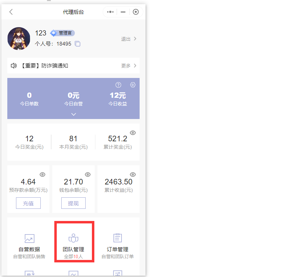The width and height of the screenshot is (298, 277).
Task: Click the back arrow in header
Action: 11,12
